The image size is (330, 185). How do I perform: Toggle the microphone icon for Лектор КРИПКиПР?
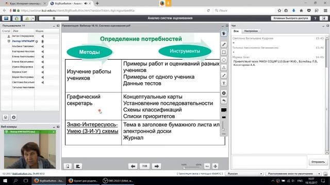pos(43,41)
